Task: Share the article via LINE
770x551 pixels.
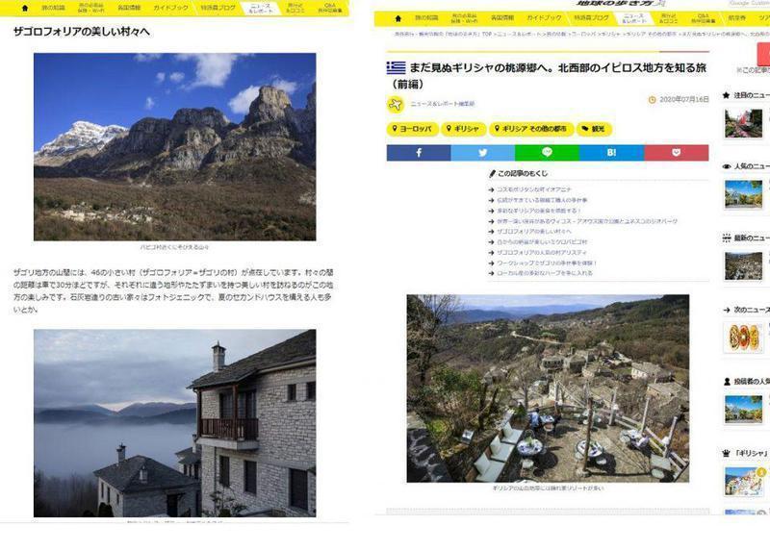Action: click(x=547, y=152)
